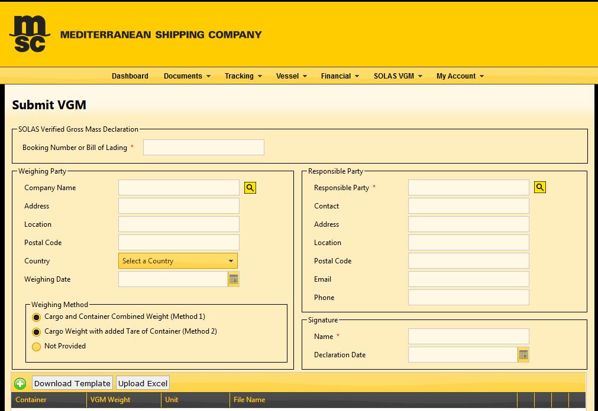Open Company Name search lookup icon
Image resolution: width=598 pixels, height=411 pixels.
tap(250, 187)
